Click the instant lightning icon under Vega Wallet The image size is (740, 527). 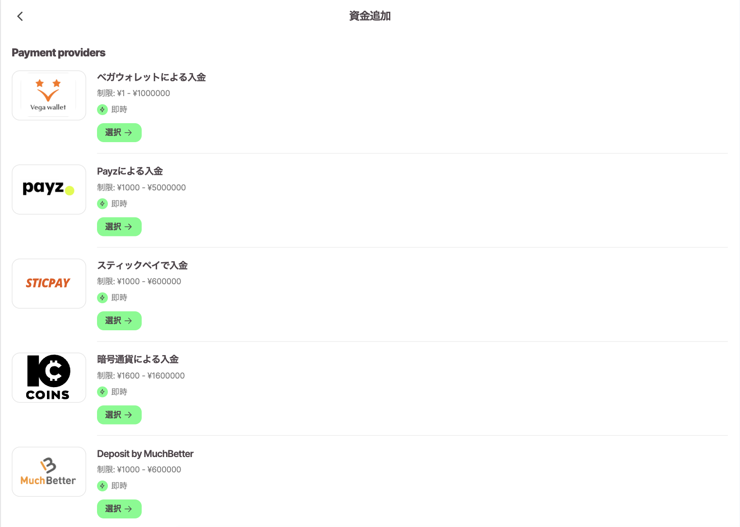pyautogui.click(x=102, y=110)
